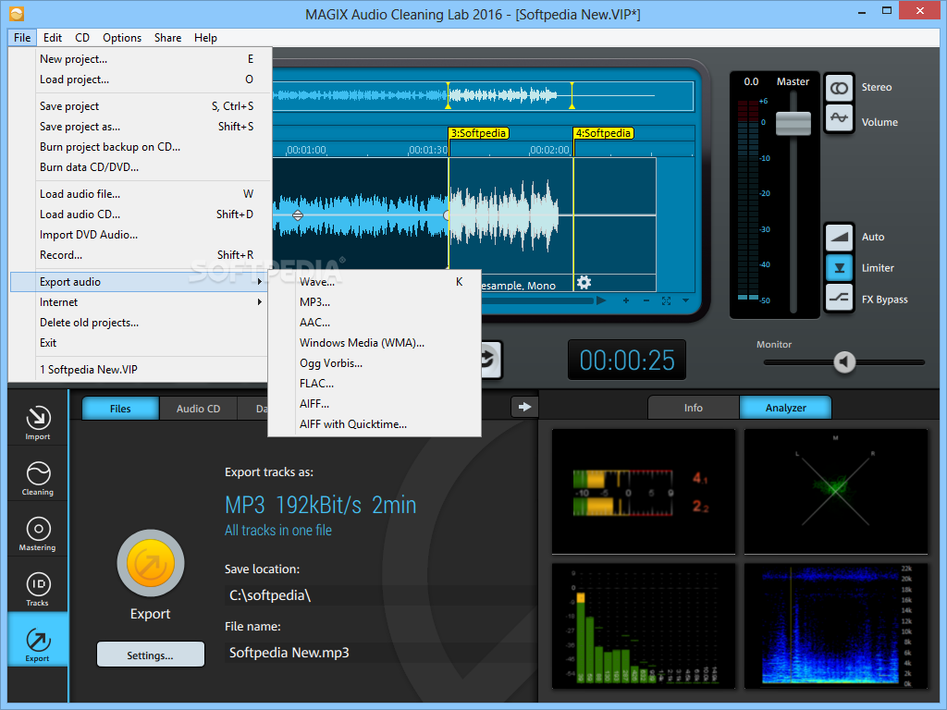
Task: Select Save project as... entry
Action: (x=141, y=127)
